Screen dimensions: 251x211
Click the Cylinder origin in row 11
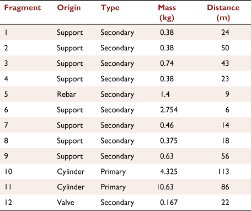click(71, 187)
